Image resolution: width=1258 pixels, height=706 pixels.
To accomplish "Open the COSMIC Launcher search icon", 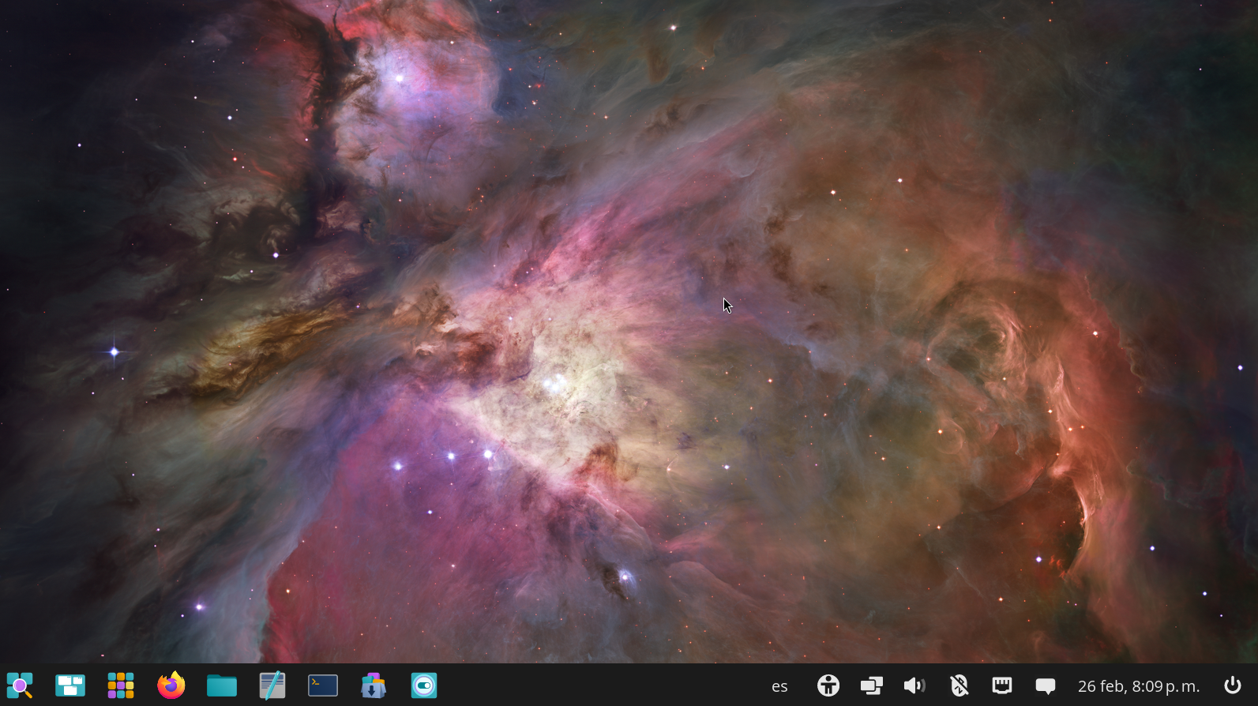I will point(20,685).
